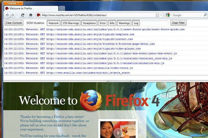Go back with the Back arrow
Image resolution: width=208 pixels, height=138 pixels.
(7, 15)
